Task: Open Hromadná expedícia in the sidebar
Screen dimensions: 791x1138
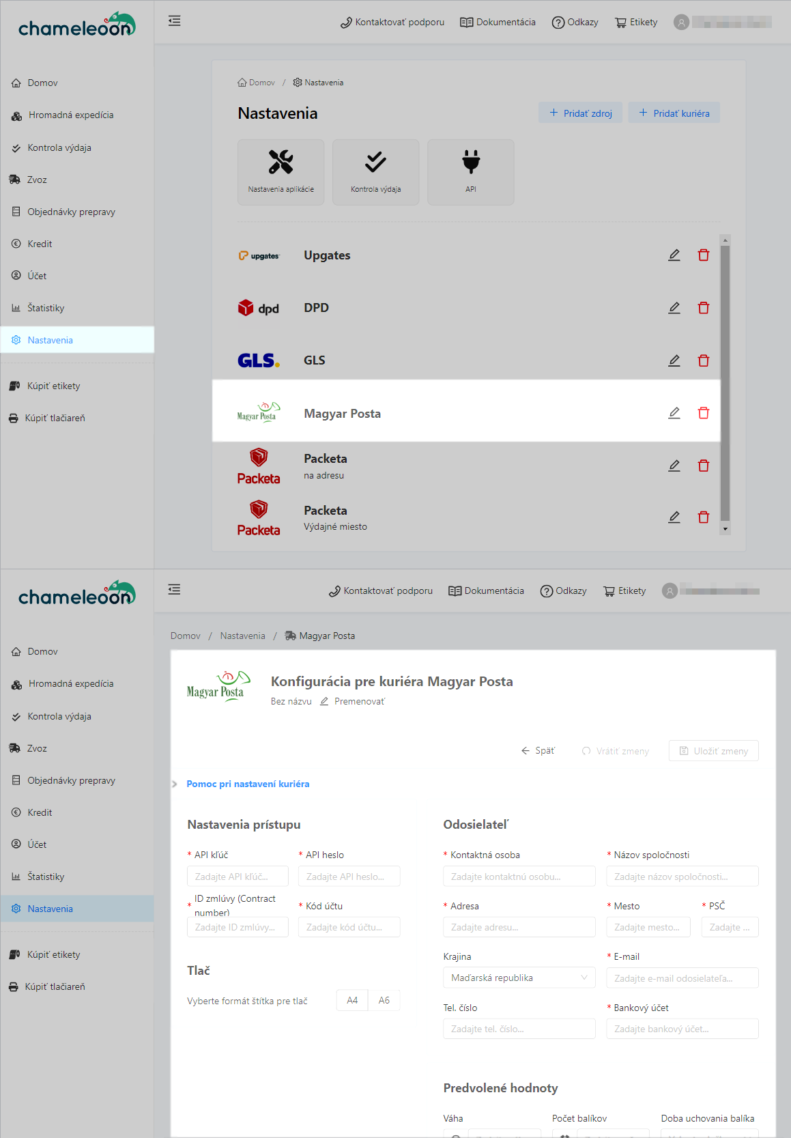Action: [70, 115]
